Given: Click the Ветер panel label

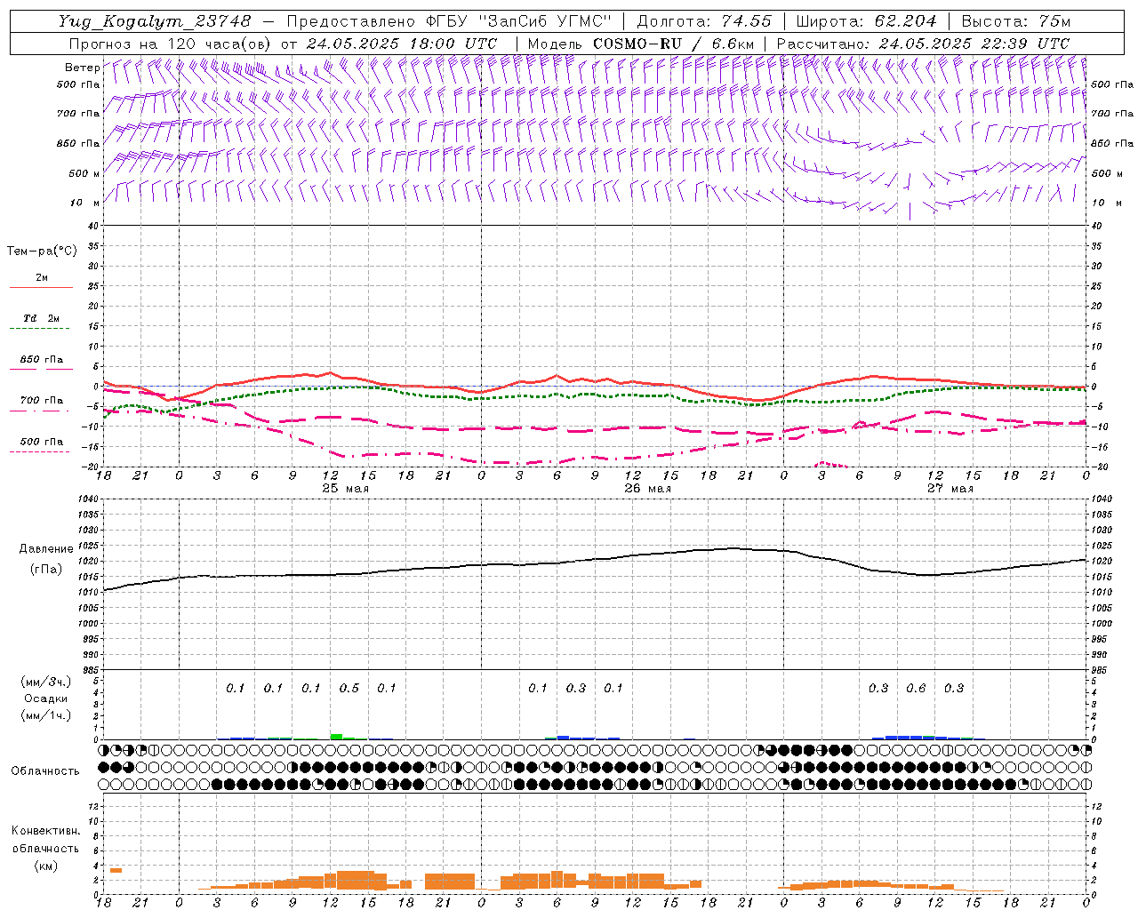Looking at the screenshot, I should (x=83, y=68).
